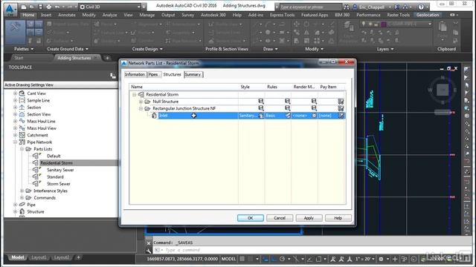Click the pay item icon in Inlet row

point(341,116)
